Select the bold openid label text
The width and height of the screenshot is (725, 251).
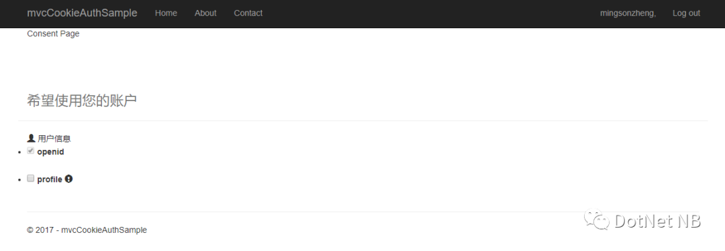click(x=50, y=152)
